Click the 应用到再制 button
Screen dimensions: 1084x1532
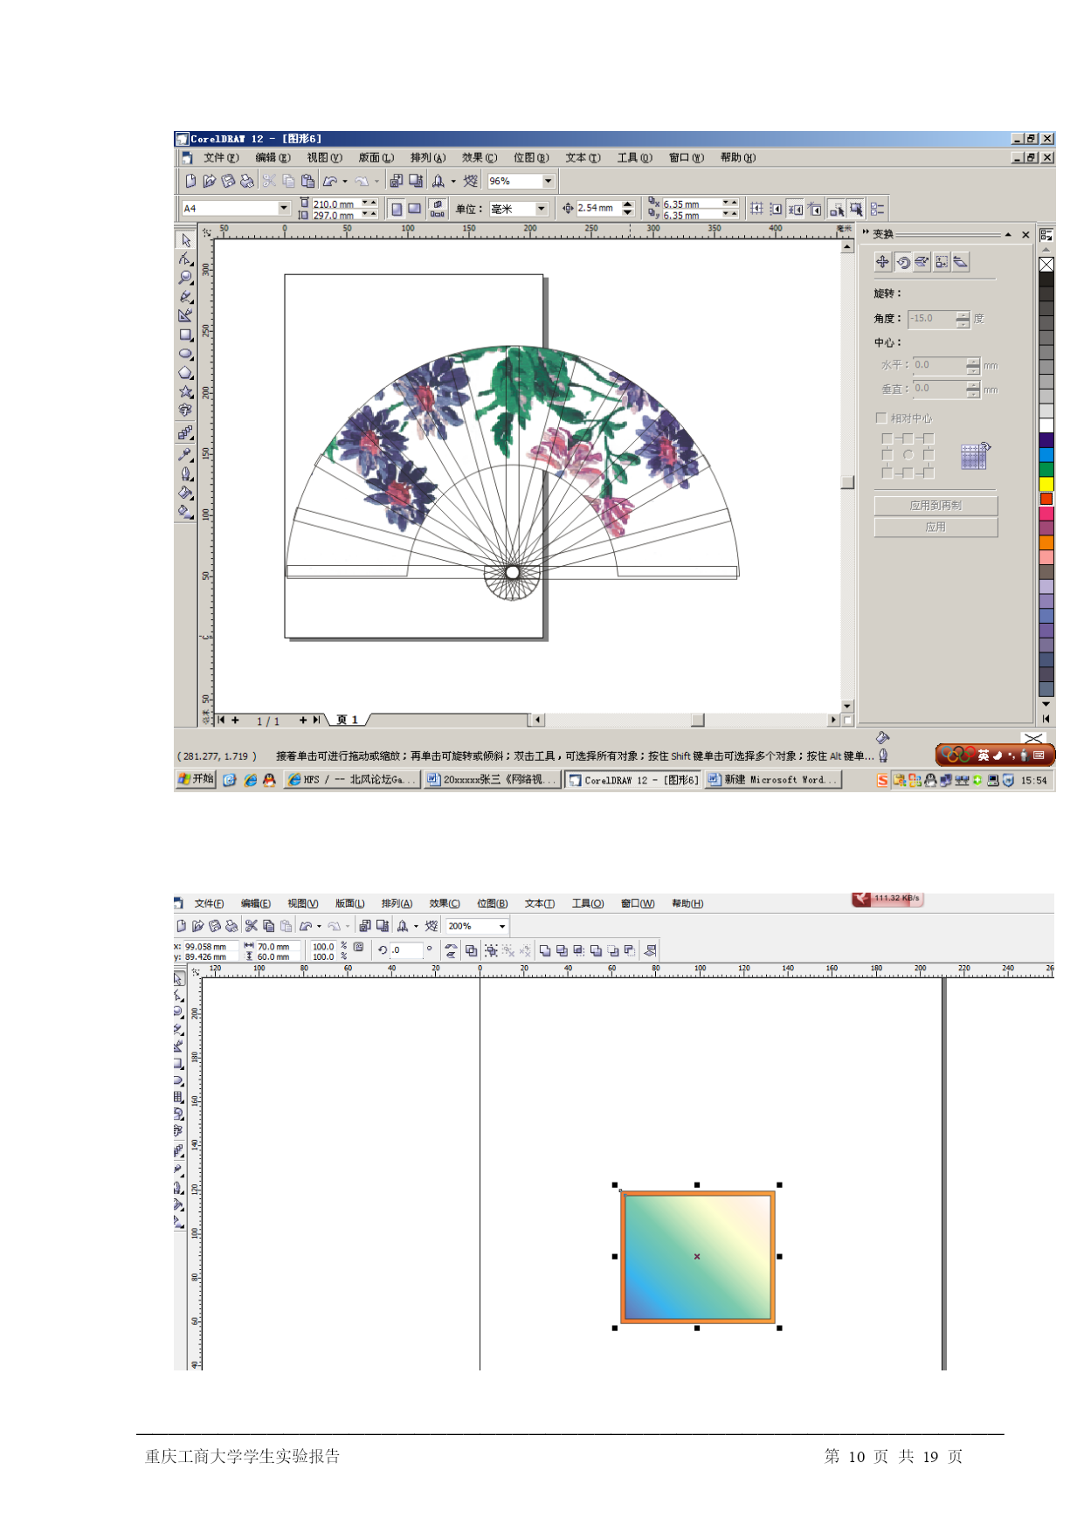click(936, 506)
